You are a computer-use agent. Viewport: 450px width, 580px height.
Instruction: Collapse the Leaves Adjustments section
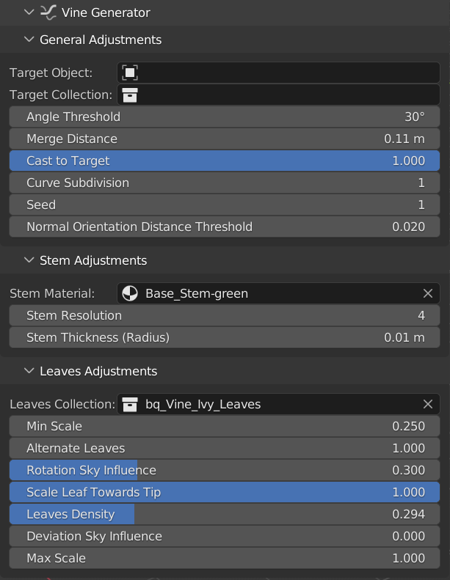click(29, 371)
